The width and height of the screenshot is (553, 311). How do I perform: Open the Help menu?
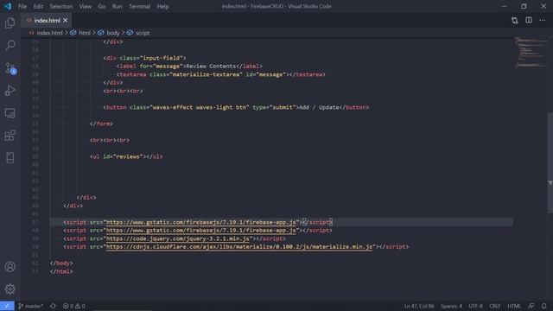coord(162,6)
